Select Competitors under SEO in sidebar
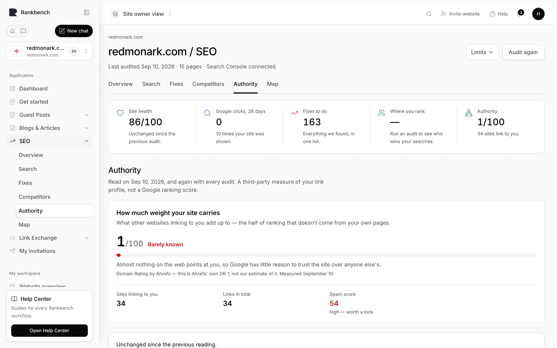 (54, 197)
